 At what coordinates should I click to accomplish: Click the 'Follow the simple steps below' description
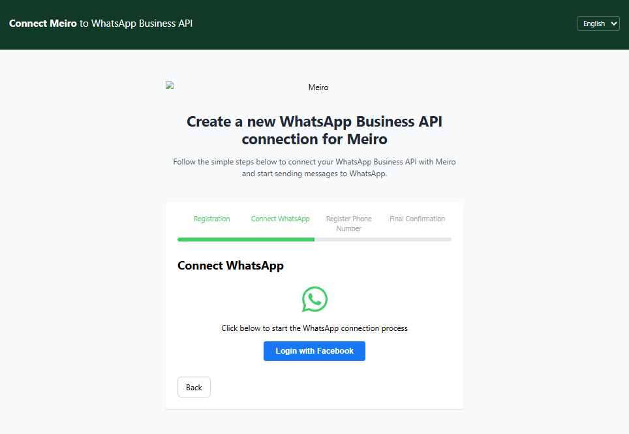tap(314, 168)
